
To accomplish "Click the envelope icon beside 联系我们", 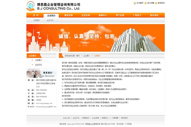I will tap(156, 3).
